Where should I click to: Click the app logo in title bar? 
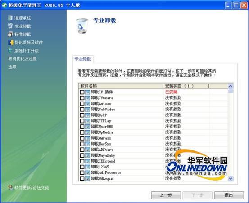(x=5, y=5)
